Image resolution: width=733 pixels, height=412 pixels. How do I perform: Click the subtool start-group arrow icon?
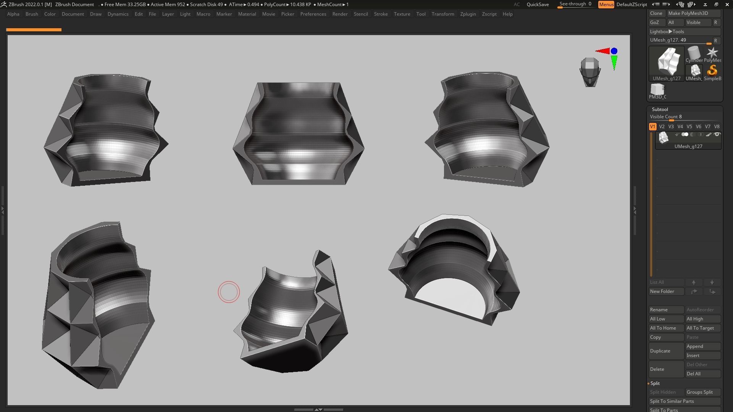pos(676,135)
